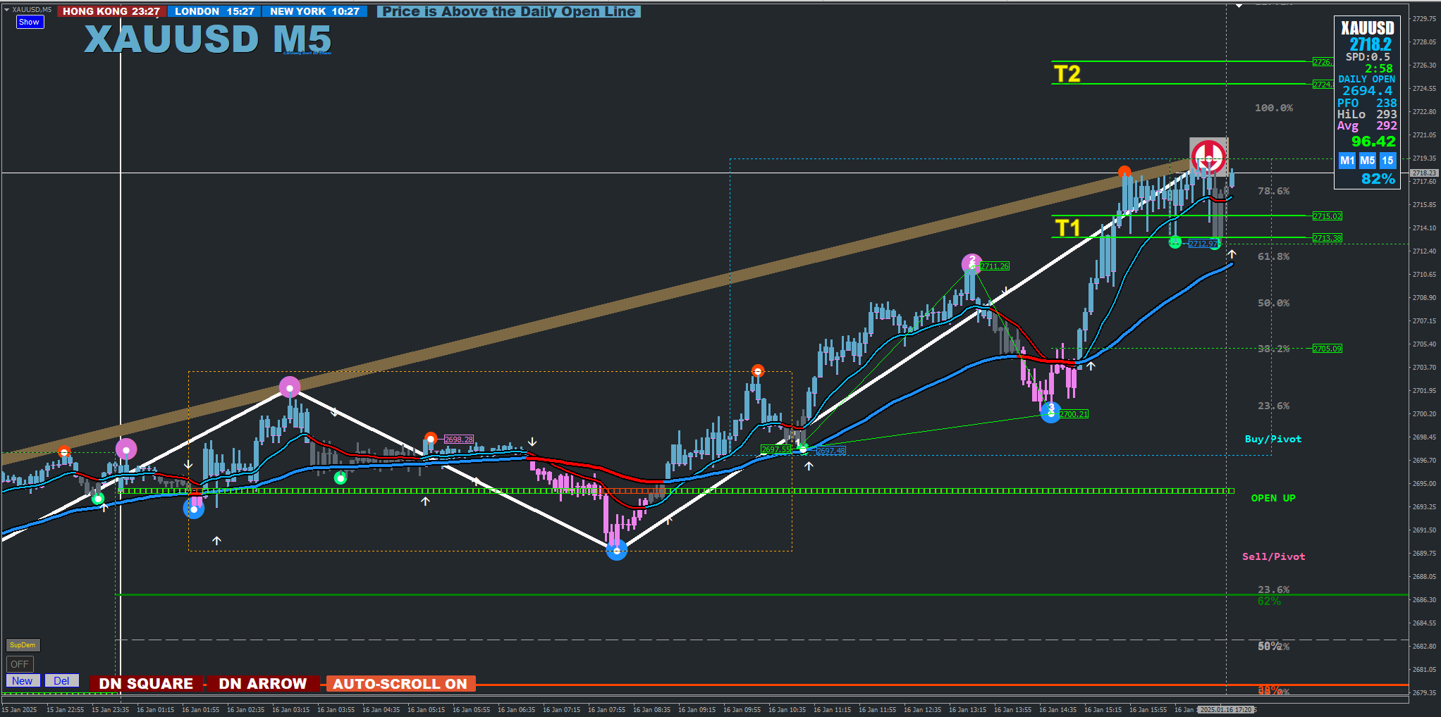Viewport: 1441px width, 717px height.
Task: Click the 2705.09 price label
Action: (x=1327, y=349)
